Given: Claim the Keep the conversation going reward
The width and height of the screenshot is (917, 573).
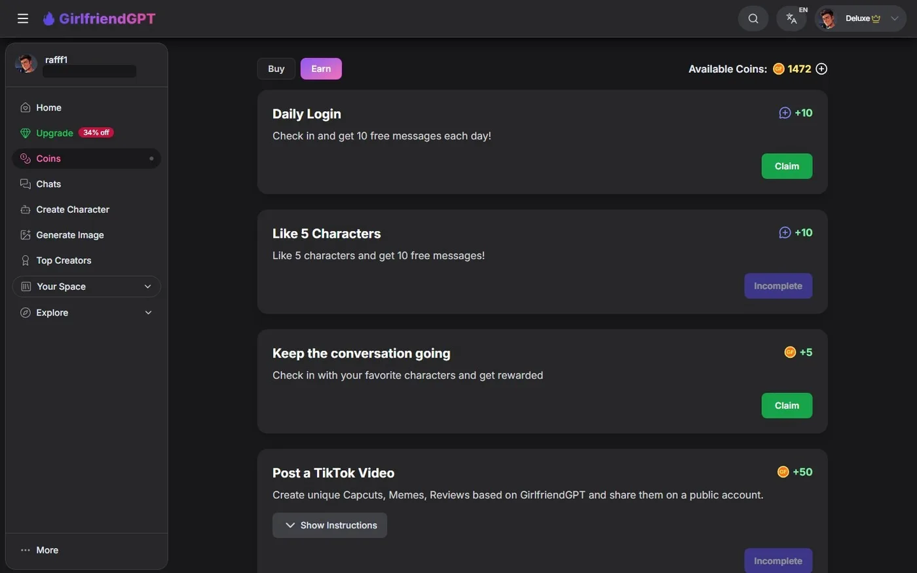Looking at the screenshot, I should click(x=787, y=405).
